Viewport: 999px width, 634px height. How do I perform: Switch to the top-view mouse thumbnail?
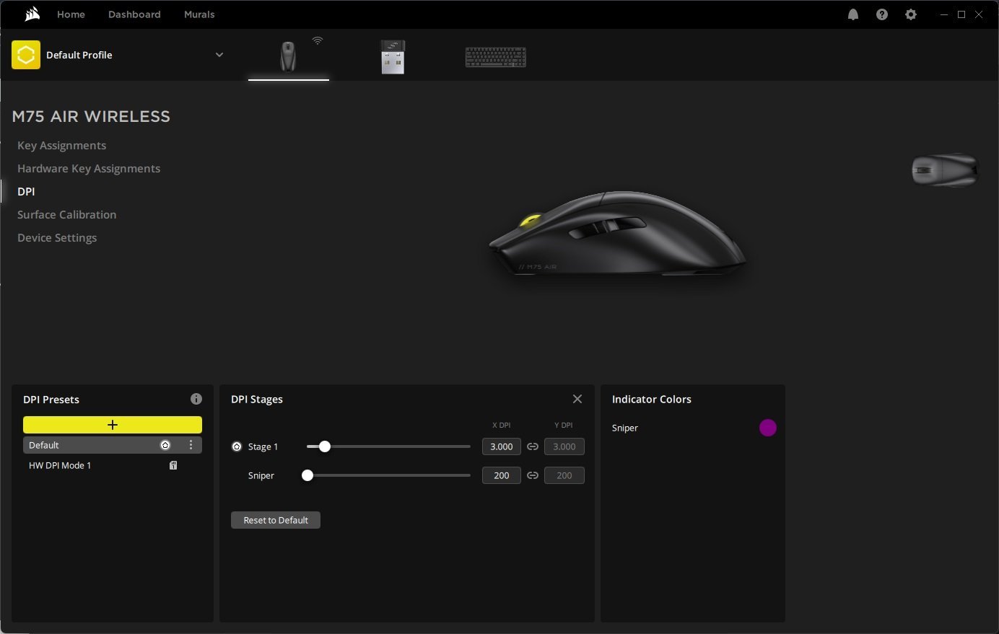tap(945, 170)
